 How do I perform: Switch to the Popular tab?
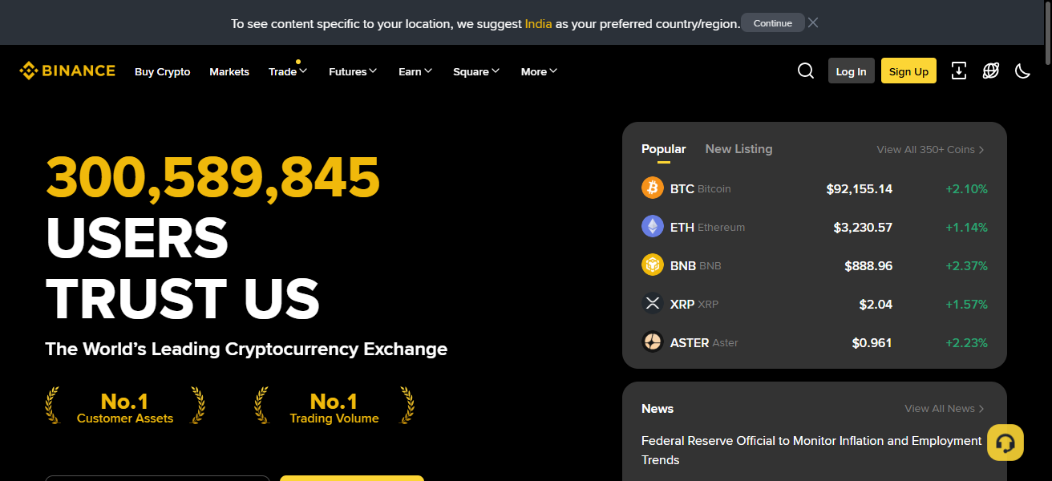[663, 148]
